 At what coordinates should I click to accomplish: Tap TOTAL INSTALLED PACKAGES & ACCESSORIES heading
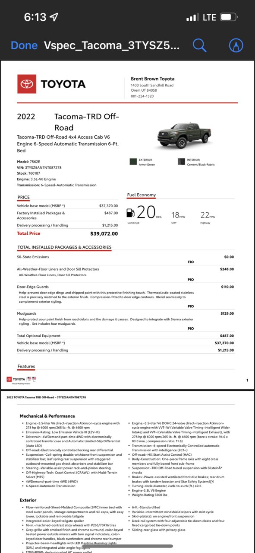click(x=64, y=247)
